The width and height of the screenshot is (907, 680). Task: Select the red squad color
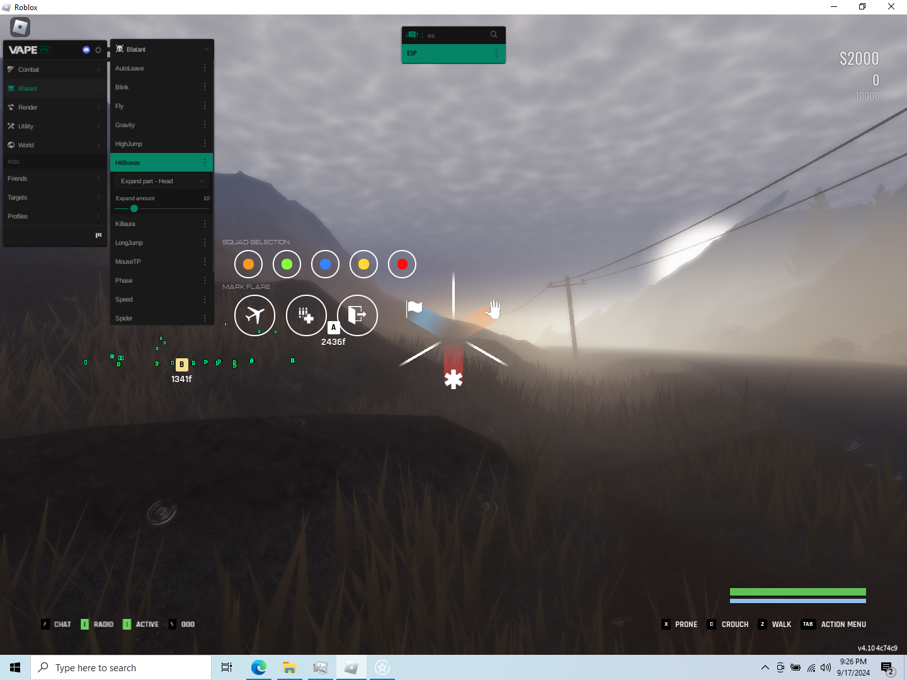click(x=402, y=264)
